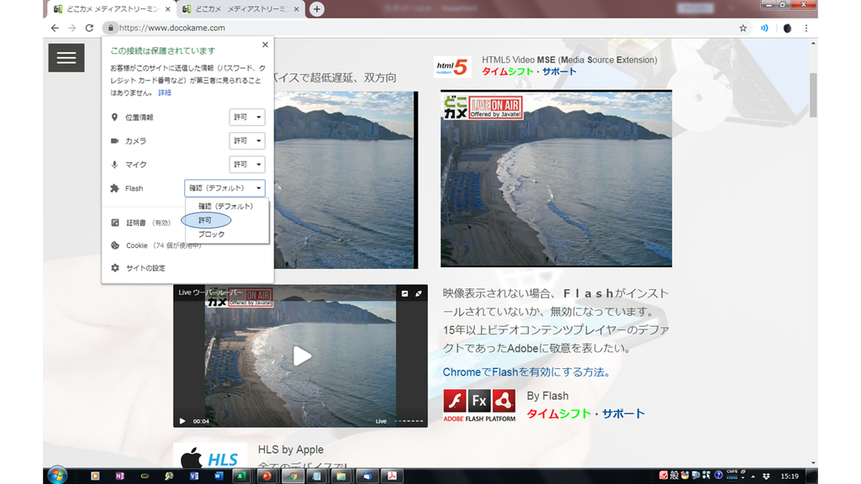Open the Adobe Acrobat taskbar icon
The image size is (861, 484).
(x=392, y=476)
